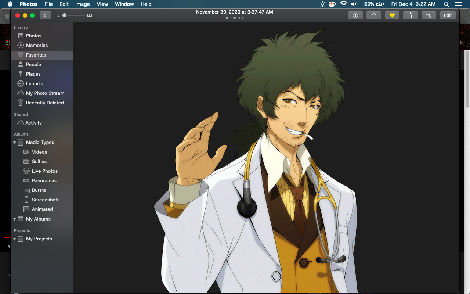Click the volume speaker icon in menu bar
Viewport: 470px width, 294px height.
click(354, 4)
